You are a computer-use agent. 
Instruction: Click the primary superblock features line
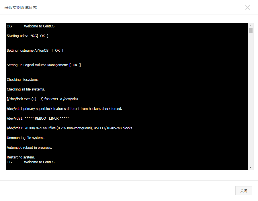(x=64, y=109)
